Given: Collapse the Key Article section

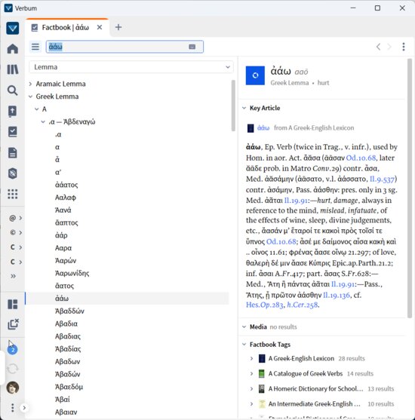Looking at the screenshot, I should point(244,108).
